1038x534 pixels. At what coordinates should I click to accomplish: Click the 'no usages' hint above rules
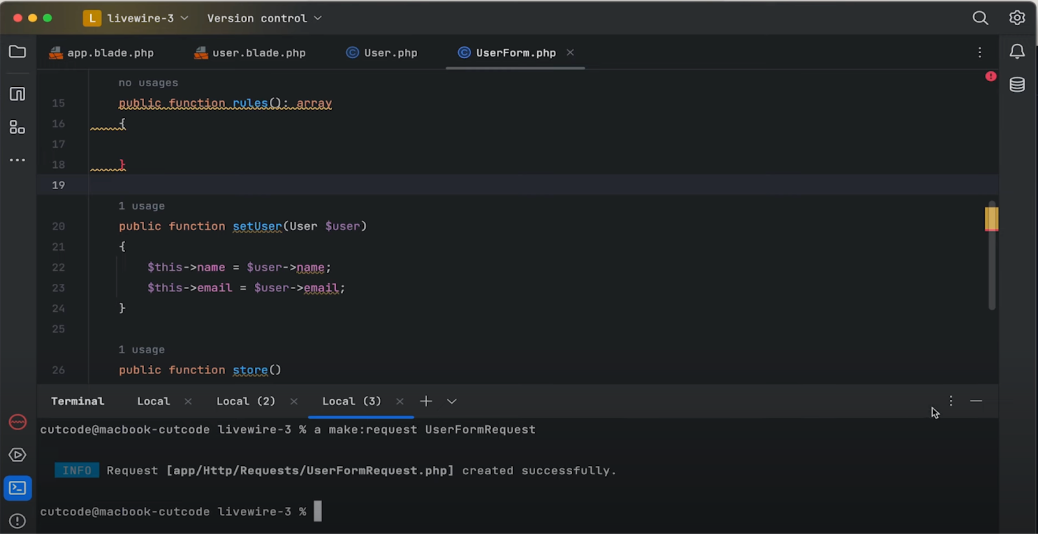coord(148,83)
